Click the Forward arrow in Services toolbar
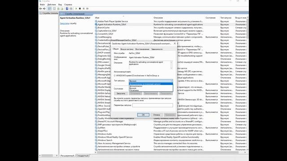The width and height of the screenshot is (287, 161). pyautogui.click(x=44, y=8)
